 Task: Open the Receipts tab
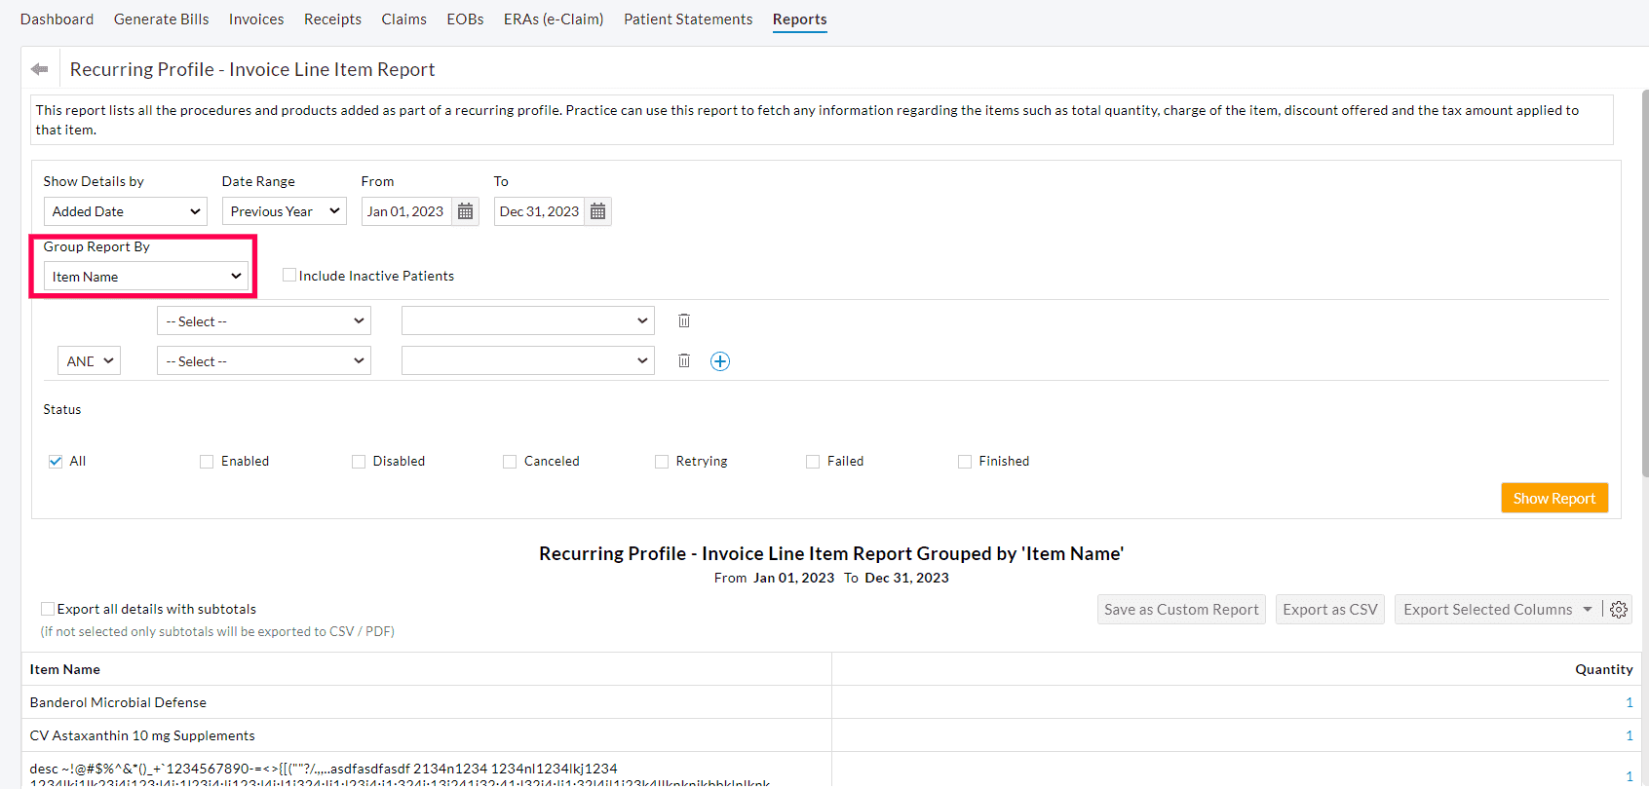coord(332,19)
